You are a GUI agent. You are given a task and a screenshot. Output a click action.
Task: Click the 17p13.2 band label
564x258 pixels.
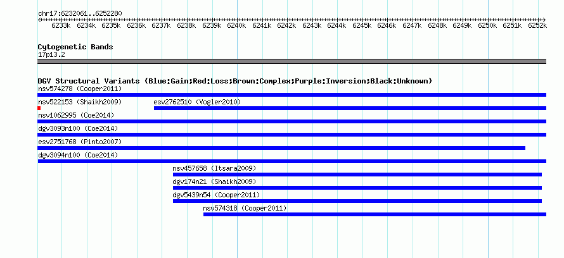click(51, 55)
